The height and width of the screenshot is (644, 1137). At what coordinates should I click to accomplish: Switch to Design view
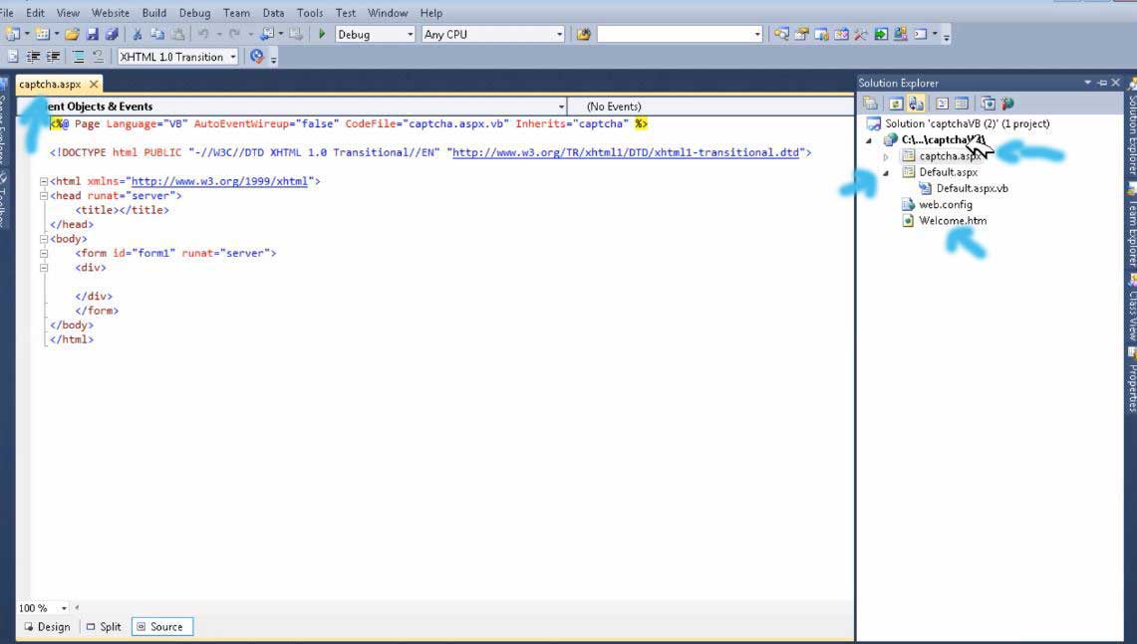pyautogui.click(x=47, y=627)
